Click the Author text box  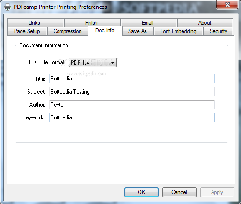(x=132, y=105)
